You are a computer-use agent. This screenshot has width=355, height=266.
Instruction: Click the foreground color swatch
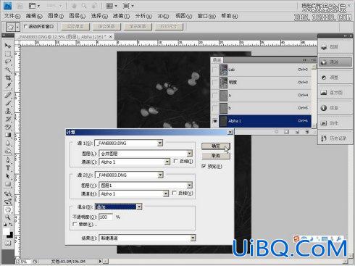pyautogui.click(x=7, y=231)
